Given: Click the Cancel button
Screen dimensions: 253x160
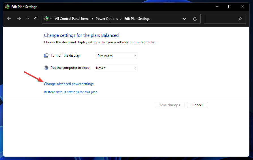Looking at the screenshot, I should [197, 105].
